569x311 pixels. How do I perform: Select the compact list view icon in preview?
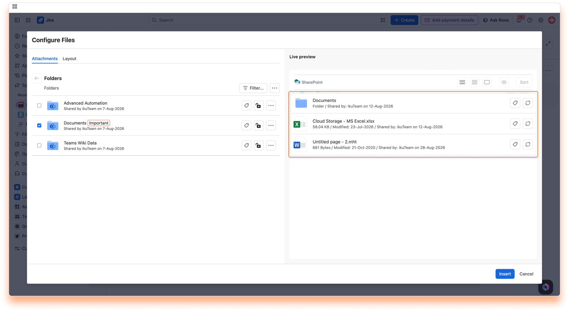[x=474, y=82]
